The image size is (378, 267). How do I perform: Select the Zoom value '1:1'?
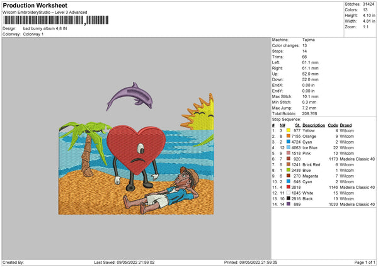tap(365, 26)
